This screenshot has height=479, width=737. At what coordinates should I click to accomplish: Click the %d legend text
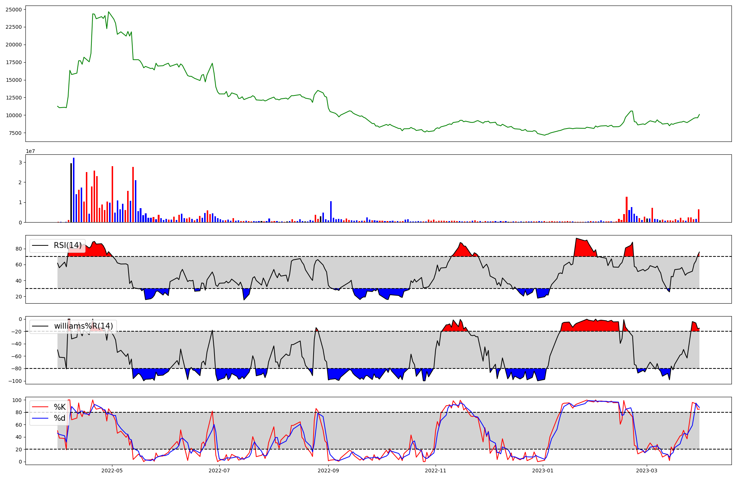tap(60, 418)
